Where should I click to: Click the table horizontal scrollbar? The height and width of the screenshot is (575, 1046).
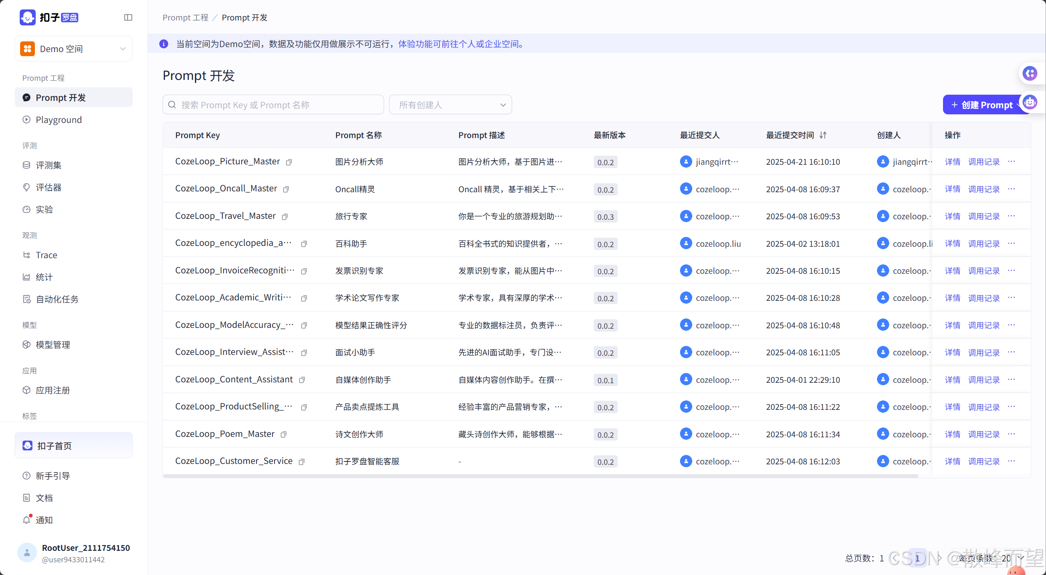(540, 476)
